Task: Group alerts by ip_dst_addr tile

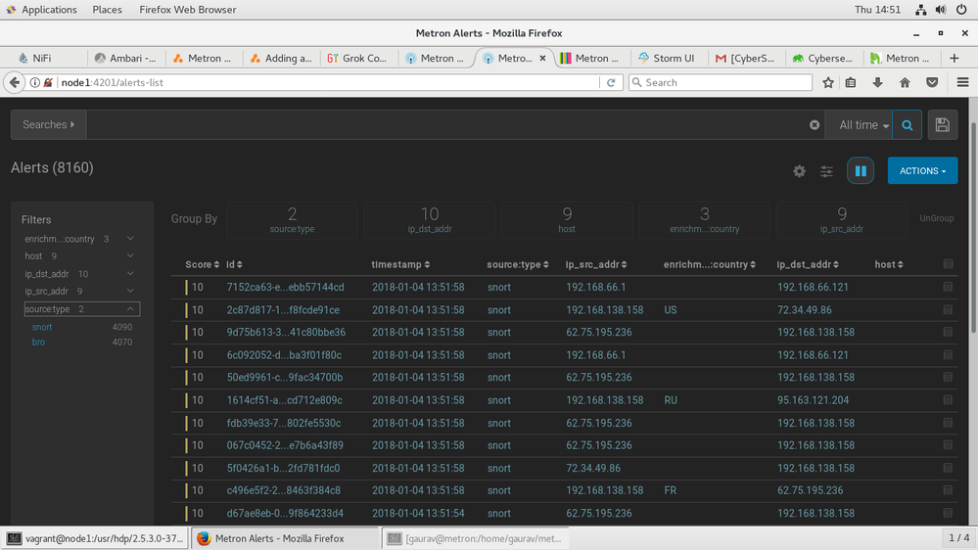Action: (x=430, y=220)
